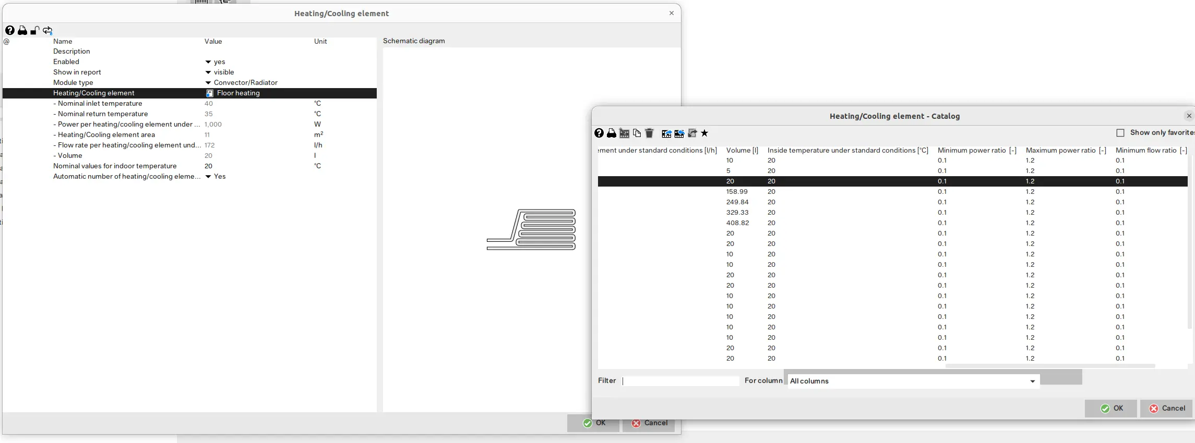Open the Show in report visible dropdown
The height and width of the screenshot is (443, 1195).
[x=208, y=72]
